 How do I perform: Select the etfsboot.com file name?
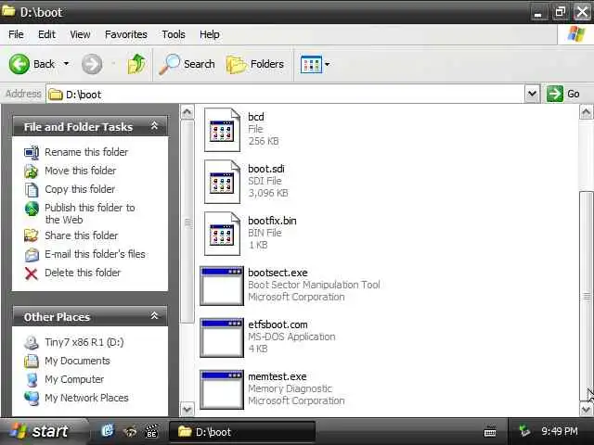pos(278,324)
